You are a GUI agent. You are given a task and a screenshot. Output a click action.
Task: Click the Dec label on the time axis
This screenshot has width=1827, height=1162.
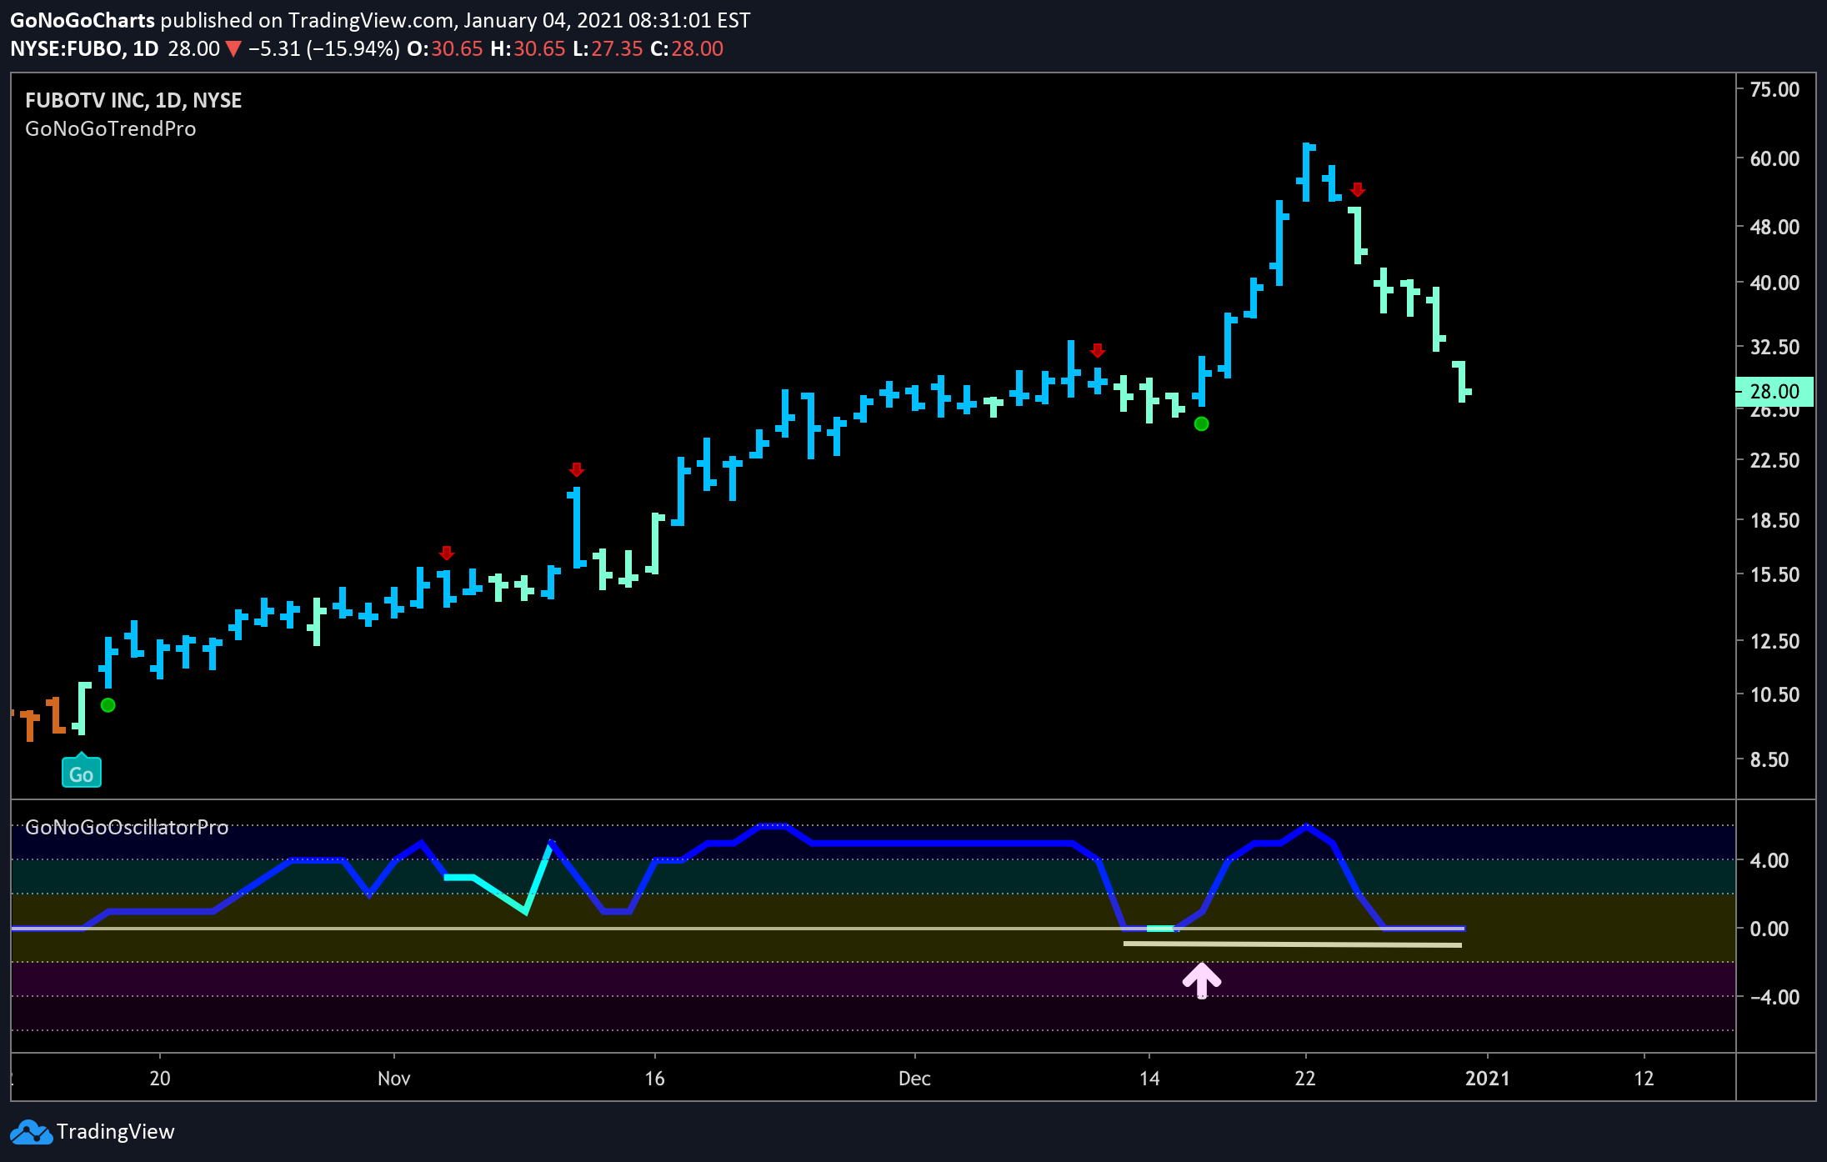[x=914, y=1079]
